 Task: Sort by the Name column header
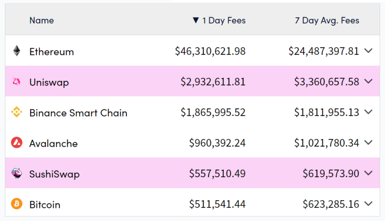[x=42, y=20]
